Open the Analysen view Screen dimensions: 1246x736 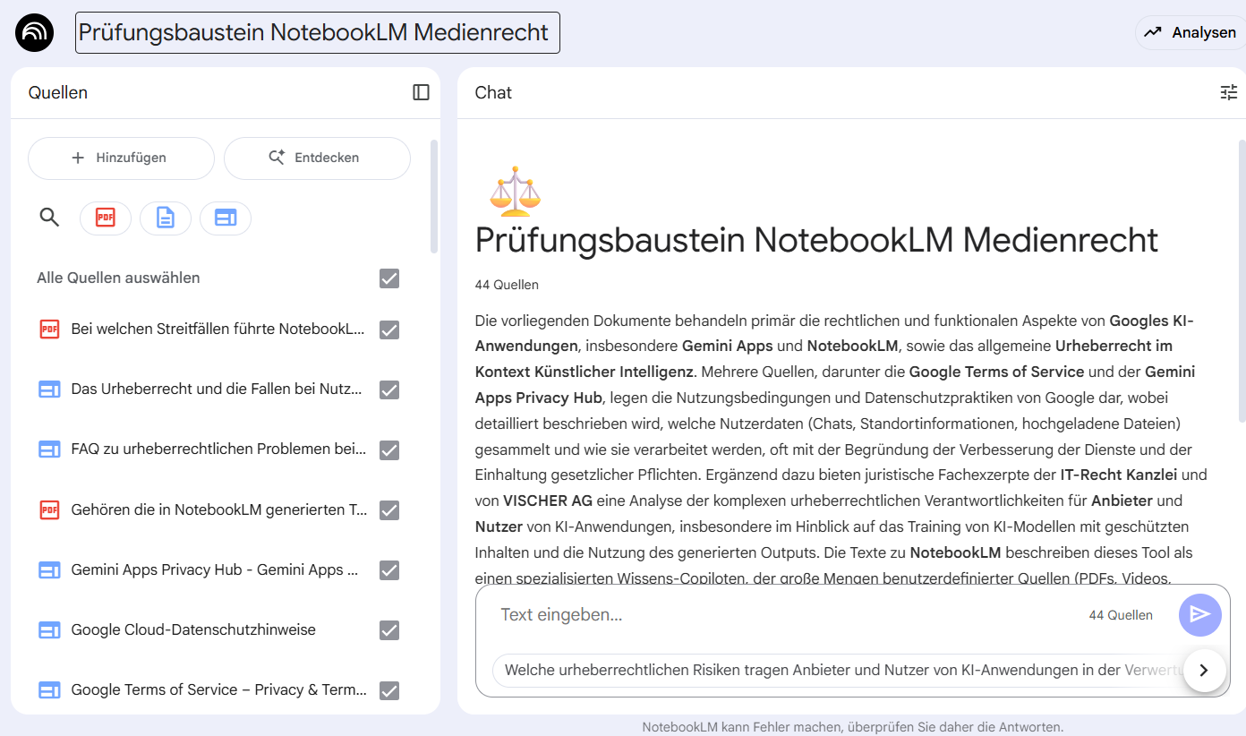coord(1191,32)
